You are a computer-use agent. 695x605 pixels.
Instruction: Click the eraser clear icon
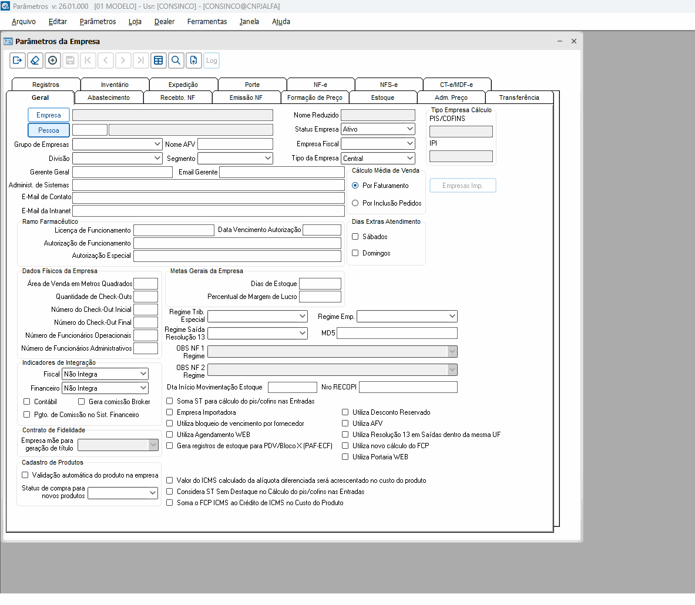tap(35, 60)
